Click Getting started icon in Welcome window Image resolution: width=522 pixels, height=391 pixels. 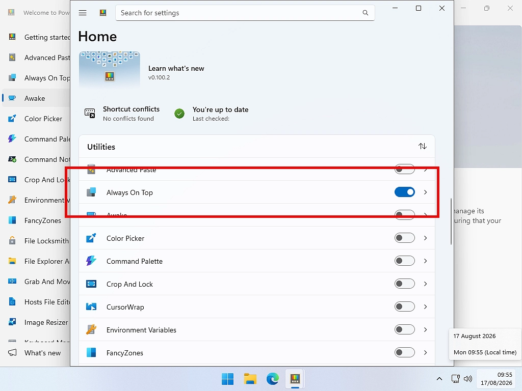12,37
